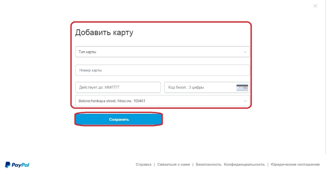Click the Добавить карту heading
This screenshot has width=326, height=171.
point(104,33)
